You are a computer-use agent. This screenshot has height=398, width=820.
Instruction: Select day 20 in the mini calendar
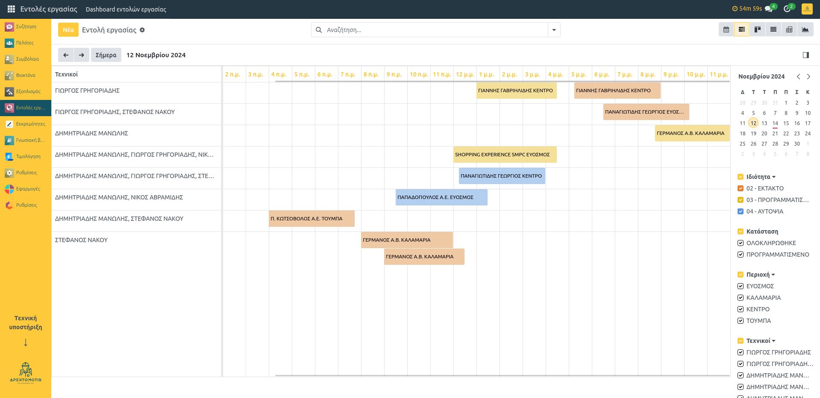pos(764,133)
